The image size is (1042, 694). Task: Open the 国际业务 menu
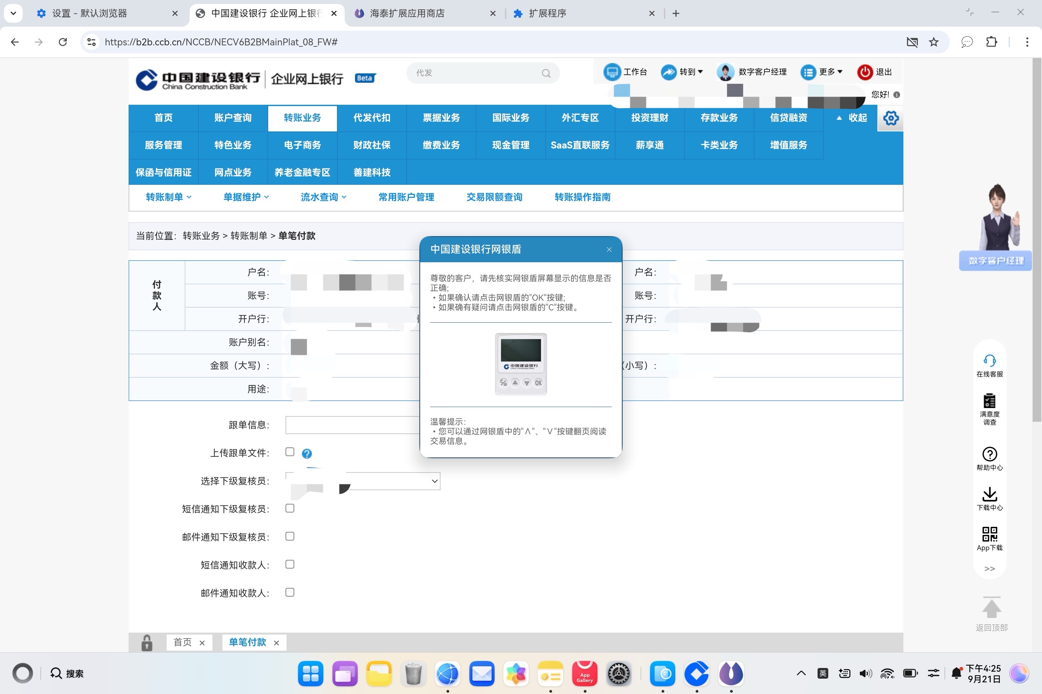[511, 118]
